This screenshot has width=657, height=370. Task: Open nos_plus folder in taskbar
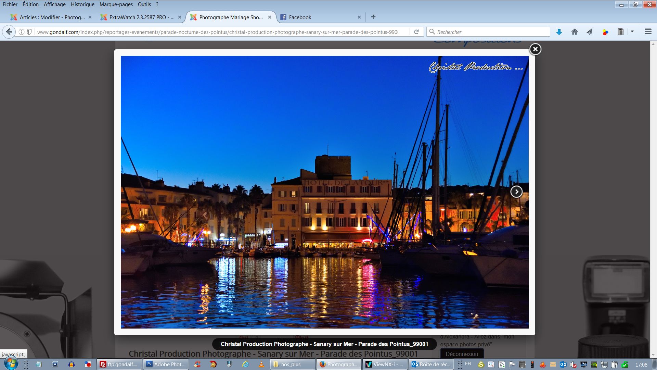pyautogui.click(x=293, y=364)
